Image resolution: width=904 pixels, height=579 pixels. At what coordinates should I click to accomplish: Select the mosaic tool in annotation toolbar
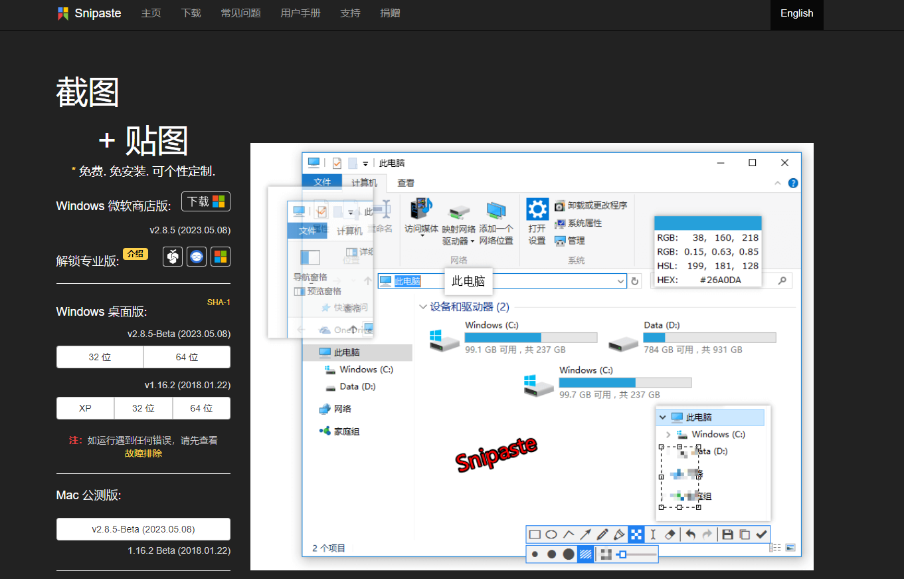(636, 534)
